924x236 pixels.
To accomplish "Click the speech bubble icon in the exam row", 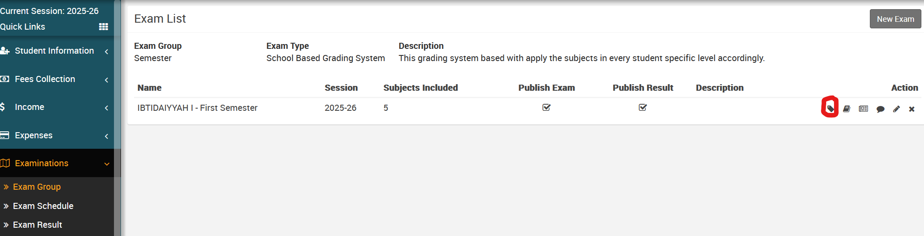I will pos(880,109).
